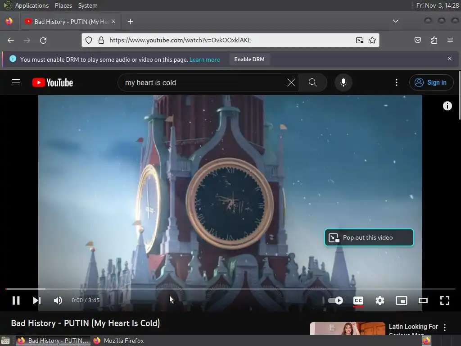Image resolution: width=461 pixels, height=346 pixels.
Task: Clear the search query
Action: (x=291, y=83)
